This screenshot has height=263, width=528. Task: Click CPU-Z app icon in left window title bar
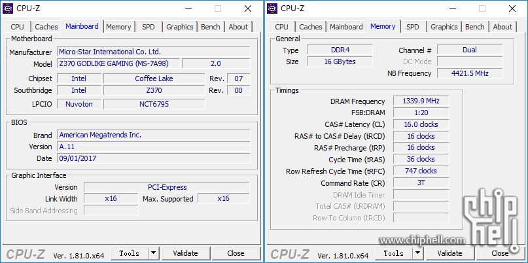(8, 9)
